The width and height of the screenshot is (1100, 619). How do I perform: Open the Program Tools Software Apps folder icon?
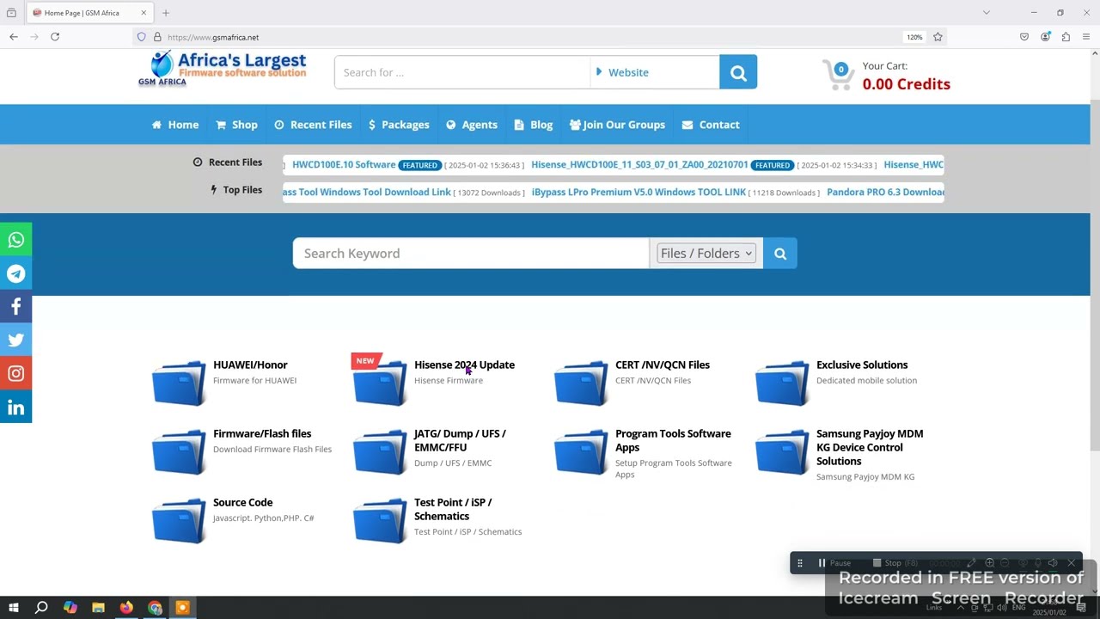(x=581, y=451)
